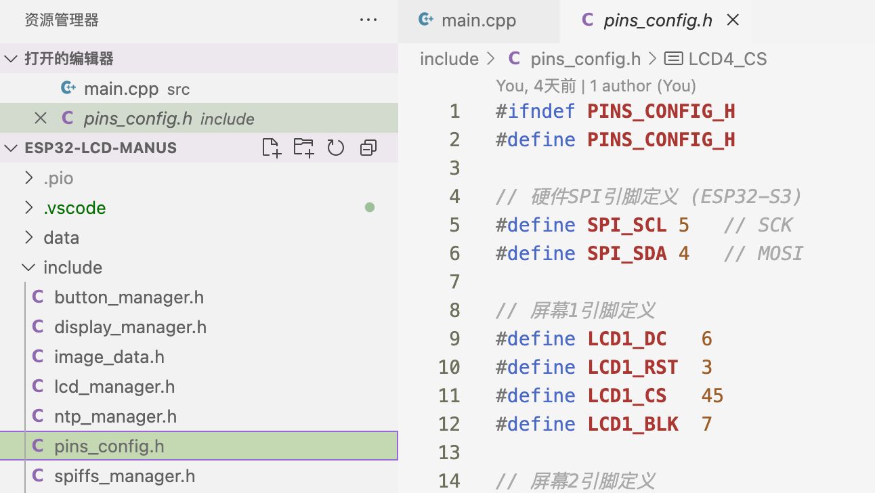Select pins_config.h in the include folder tree
Image resolution: width=875 pixels, height=493 pixels.
coord(199,446)
